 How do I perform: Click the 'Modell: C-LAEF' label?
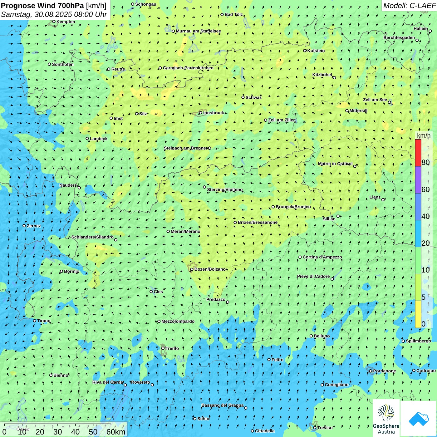(x=409, y=6)
